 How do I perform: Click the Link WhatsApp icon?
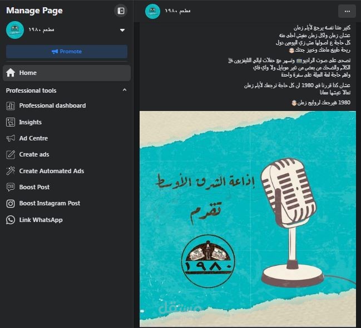click(x=11, y=220)
